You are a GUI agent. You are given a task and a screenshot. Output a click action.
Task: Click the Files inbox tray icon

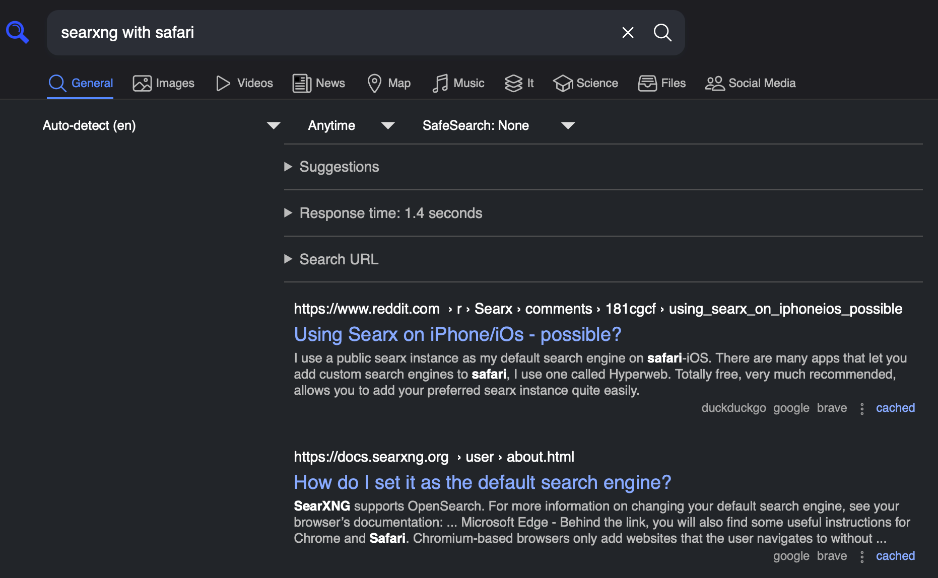coord(647,83)
